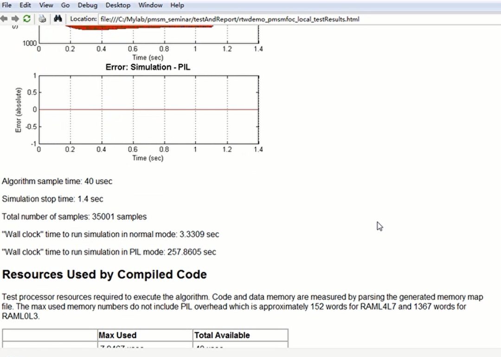Go forward with the right arrow icon
501x357 pixels.
click(x=15, y=19)
